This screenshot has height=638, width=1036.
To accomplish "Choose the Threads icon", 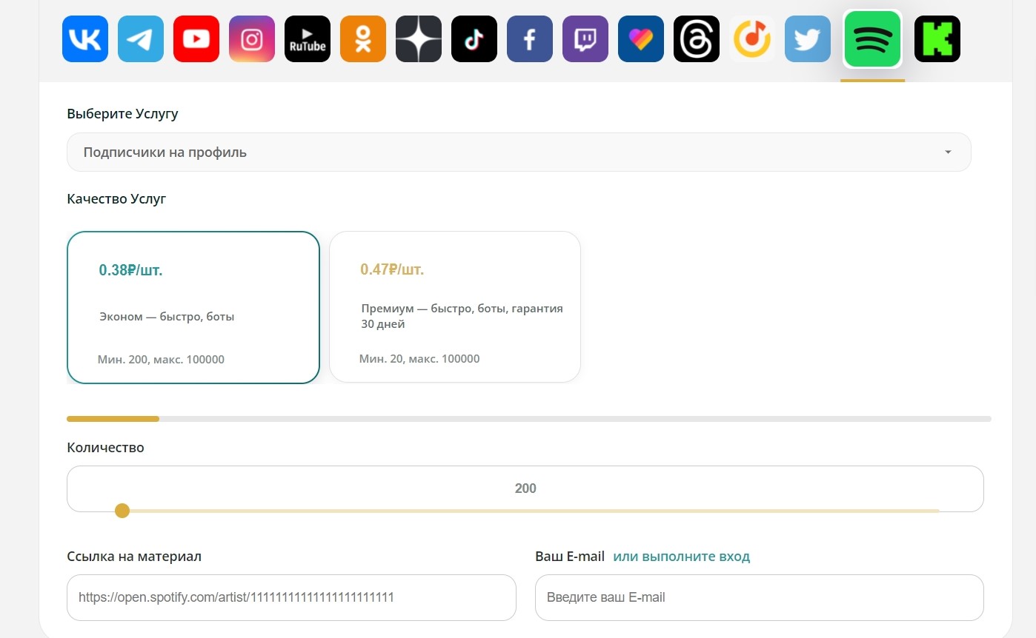I will [x=697, y=39].
